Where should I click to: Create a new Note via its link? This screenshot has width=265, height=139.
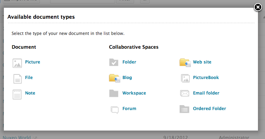pyautogui.click(x=30, y=93)
